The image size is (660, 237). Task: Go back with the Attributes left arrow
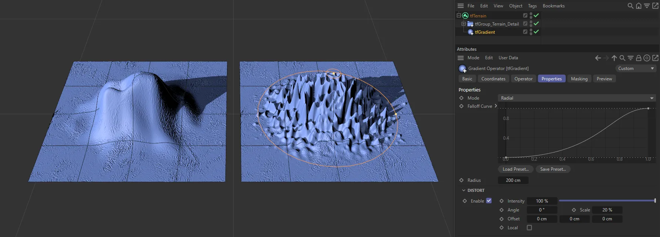(x=598, y=58)
